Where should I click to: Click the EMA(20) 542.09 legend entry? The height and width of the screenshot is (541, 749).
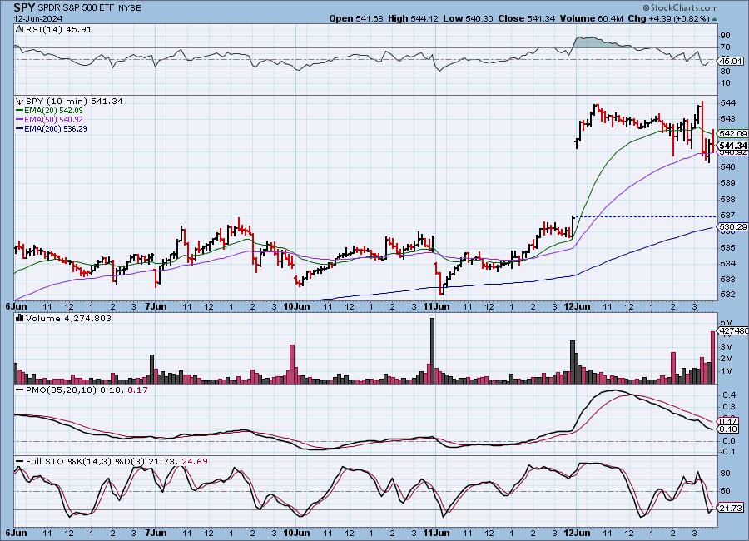53,111
